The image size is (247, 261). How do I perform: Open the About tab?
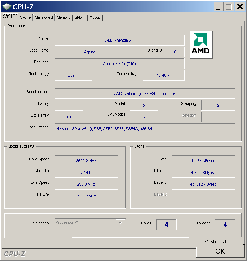[95, 17]
